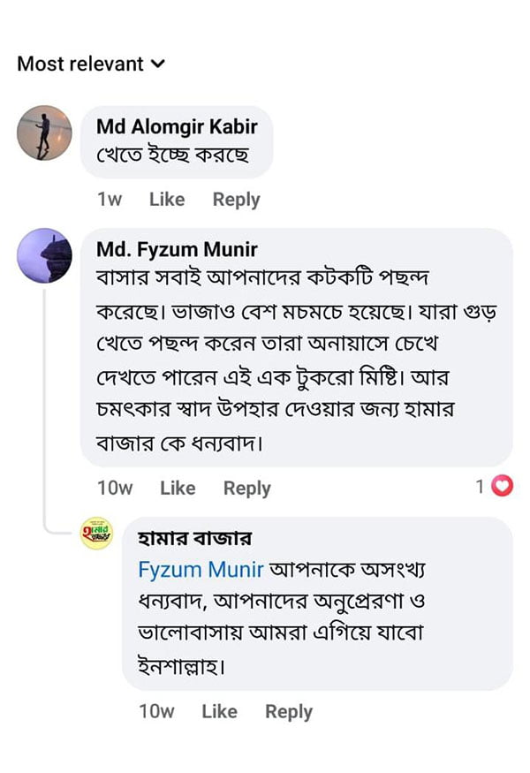530x773 pixels.
Task: Click Md. Fyzum Munir's profile avatar
Action: pos(44,255)
